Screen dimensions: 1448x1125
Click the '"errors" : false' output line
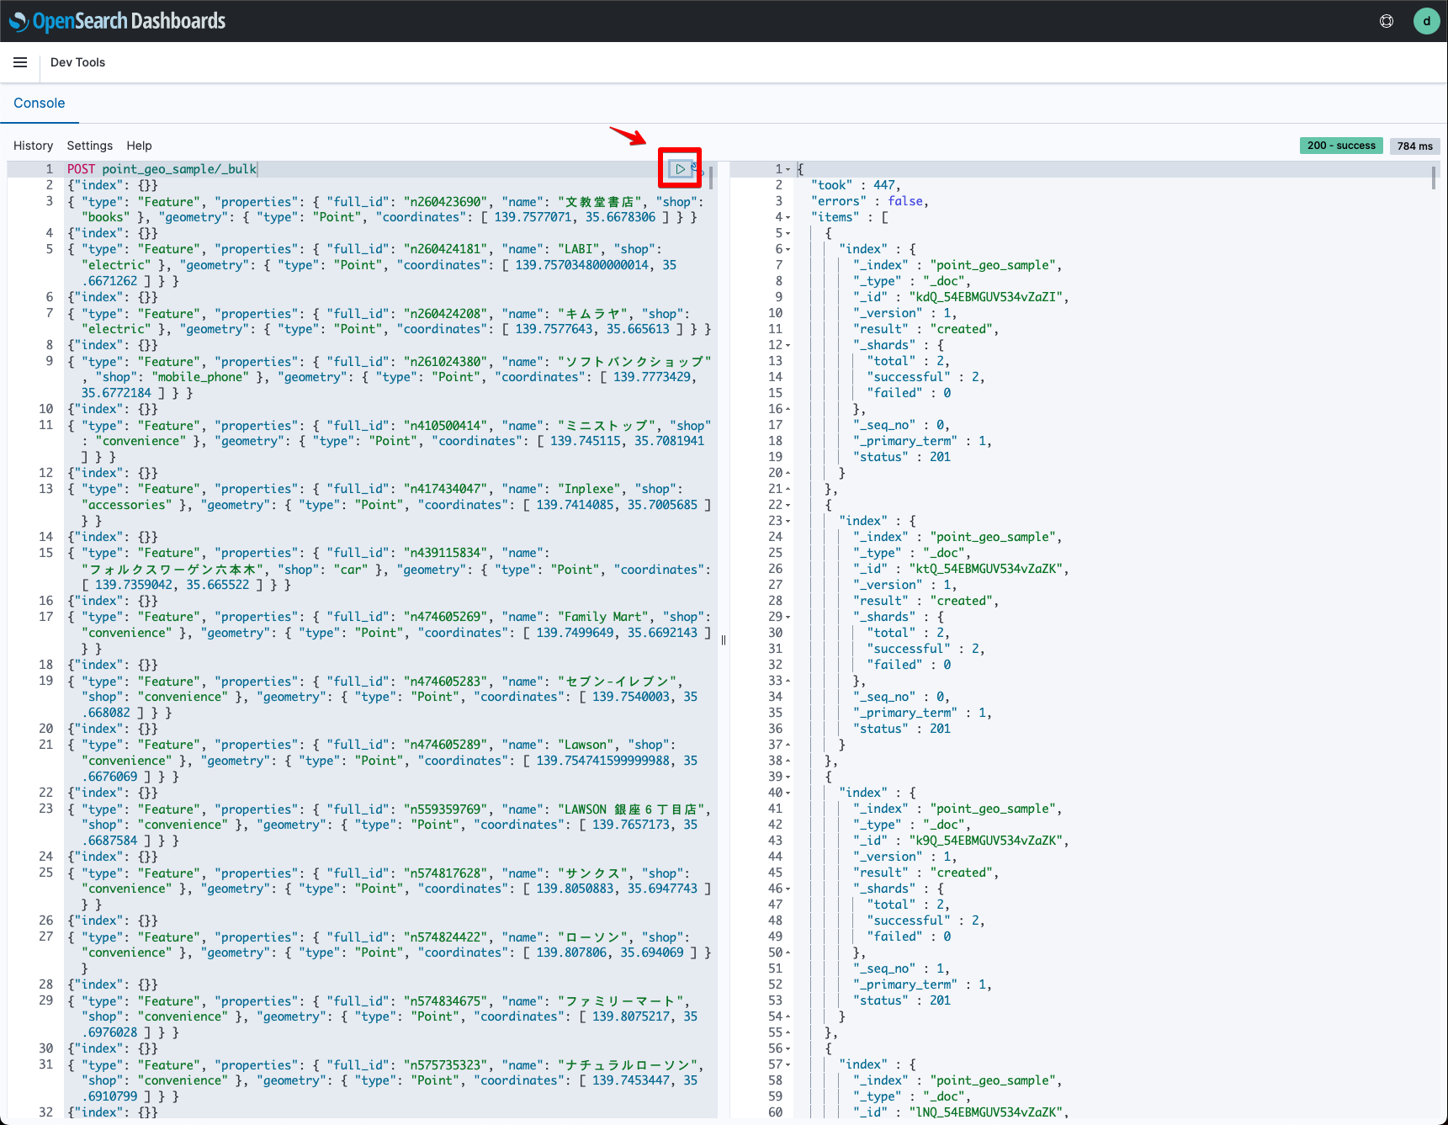click(870, 201)
